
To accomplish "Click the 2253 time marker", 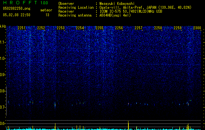I will pyautogui.click(x=61, y=28).
